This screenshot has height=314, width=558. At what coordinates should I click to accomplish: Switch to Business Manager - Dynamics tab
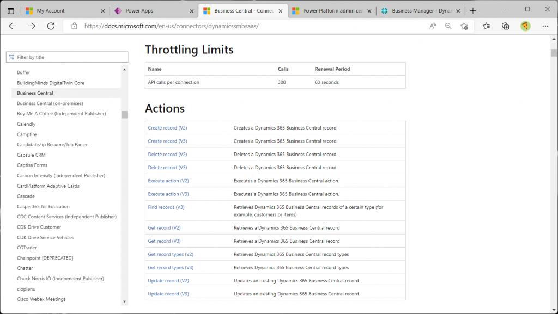point(420,11)
